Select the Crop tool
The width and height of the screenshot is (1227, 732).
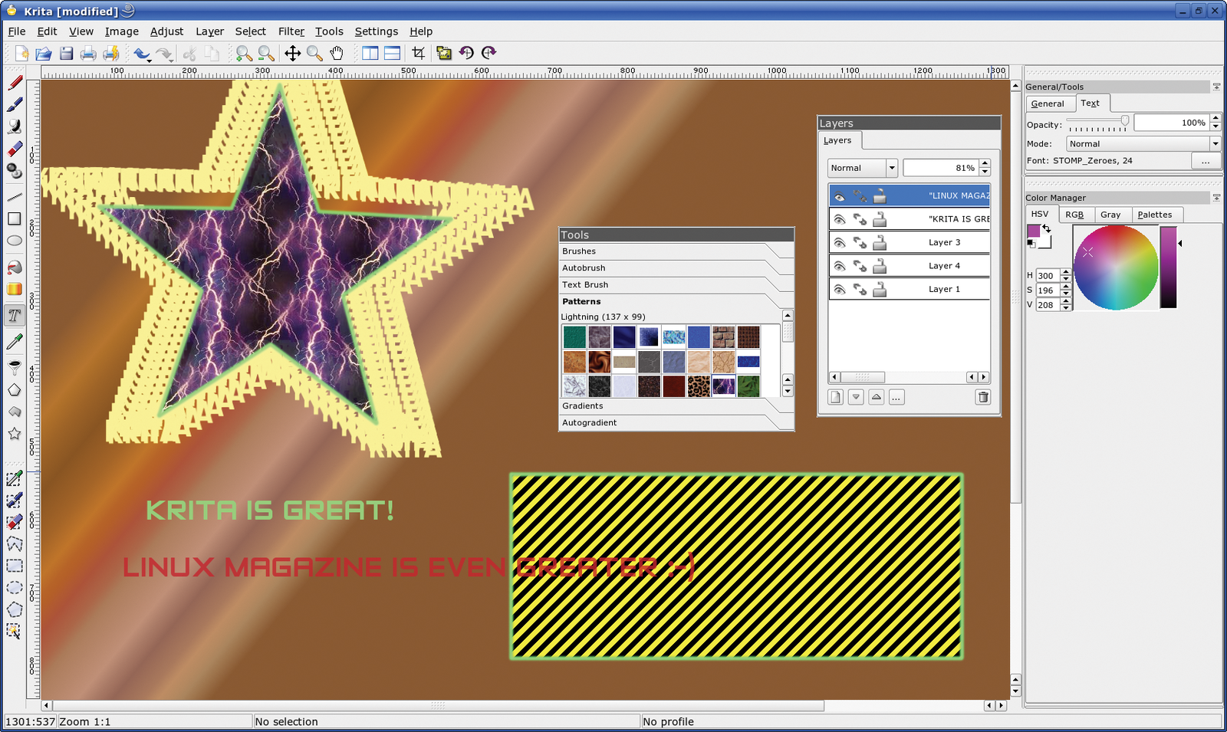point(418,53)
